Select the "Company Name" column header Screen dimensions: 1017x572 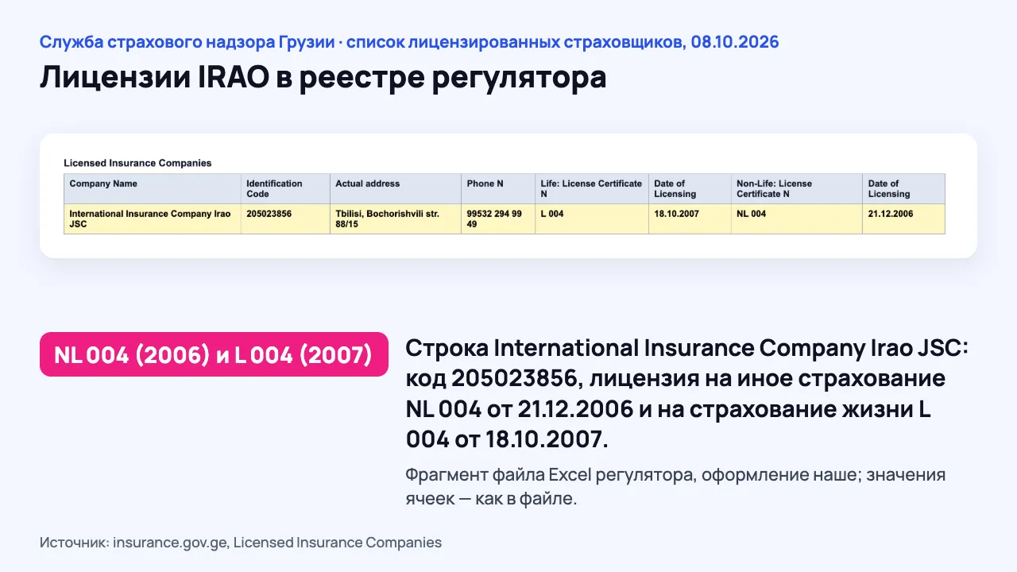pyautogui.click(x=153, y=189)
